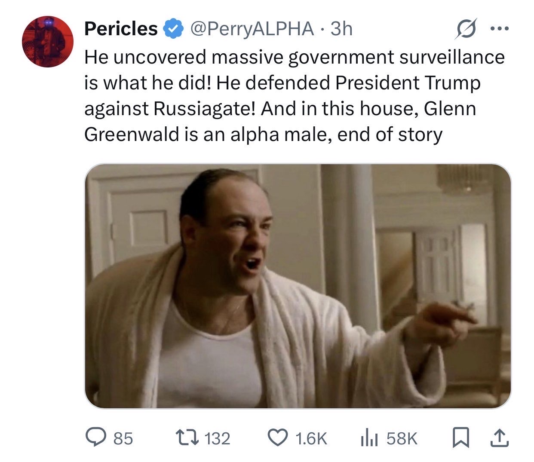The image size is (534, 462).
Task: Open the tweet text about Glenn Greenwald
Action: coord(295,95)
